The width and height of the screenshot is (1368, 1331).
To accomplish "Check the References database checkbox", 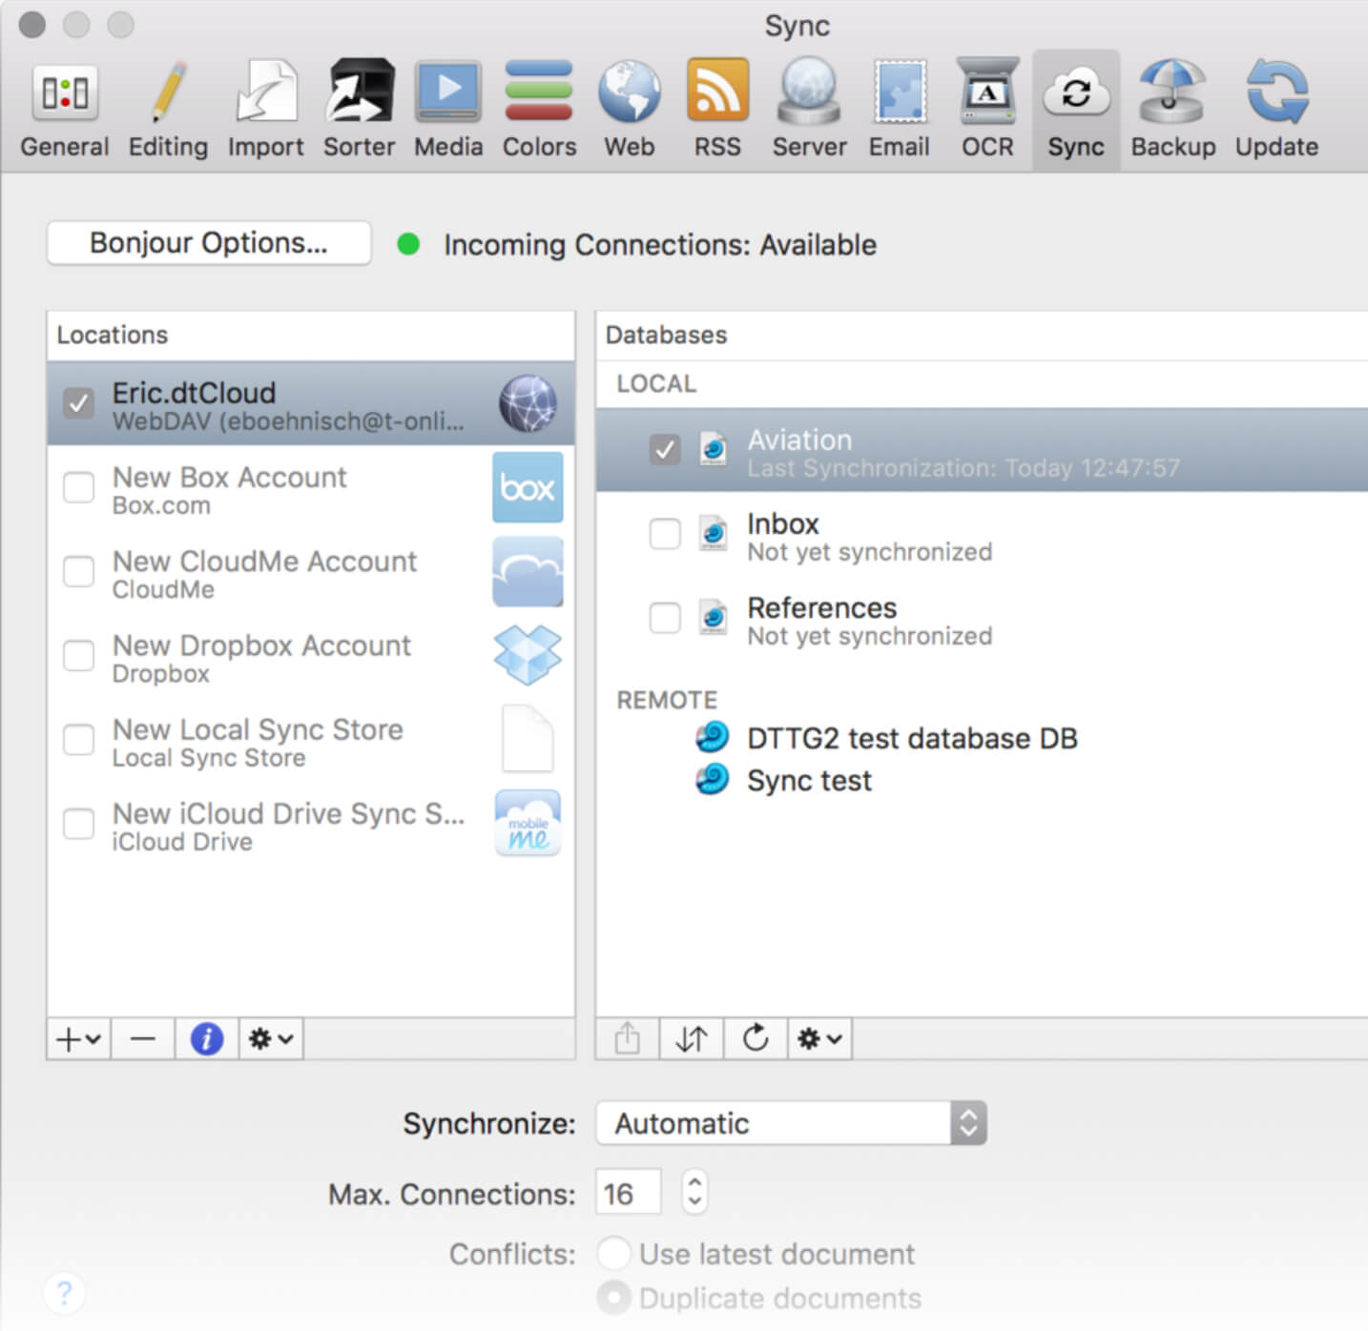I will click(x=665, y=617).
